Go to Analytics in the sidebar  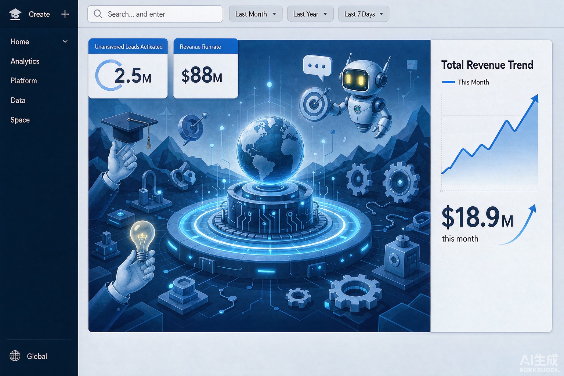click(x=25, y=61)
